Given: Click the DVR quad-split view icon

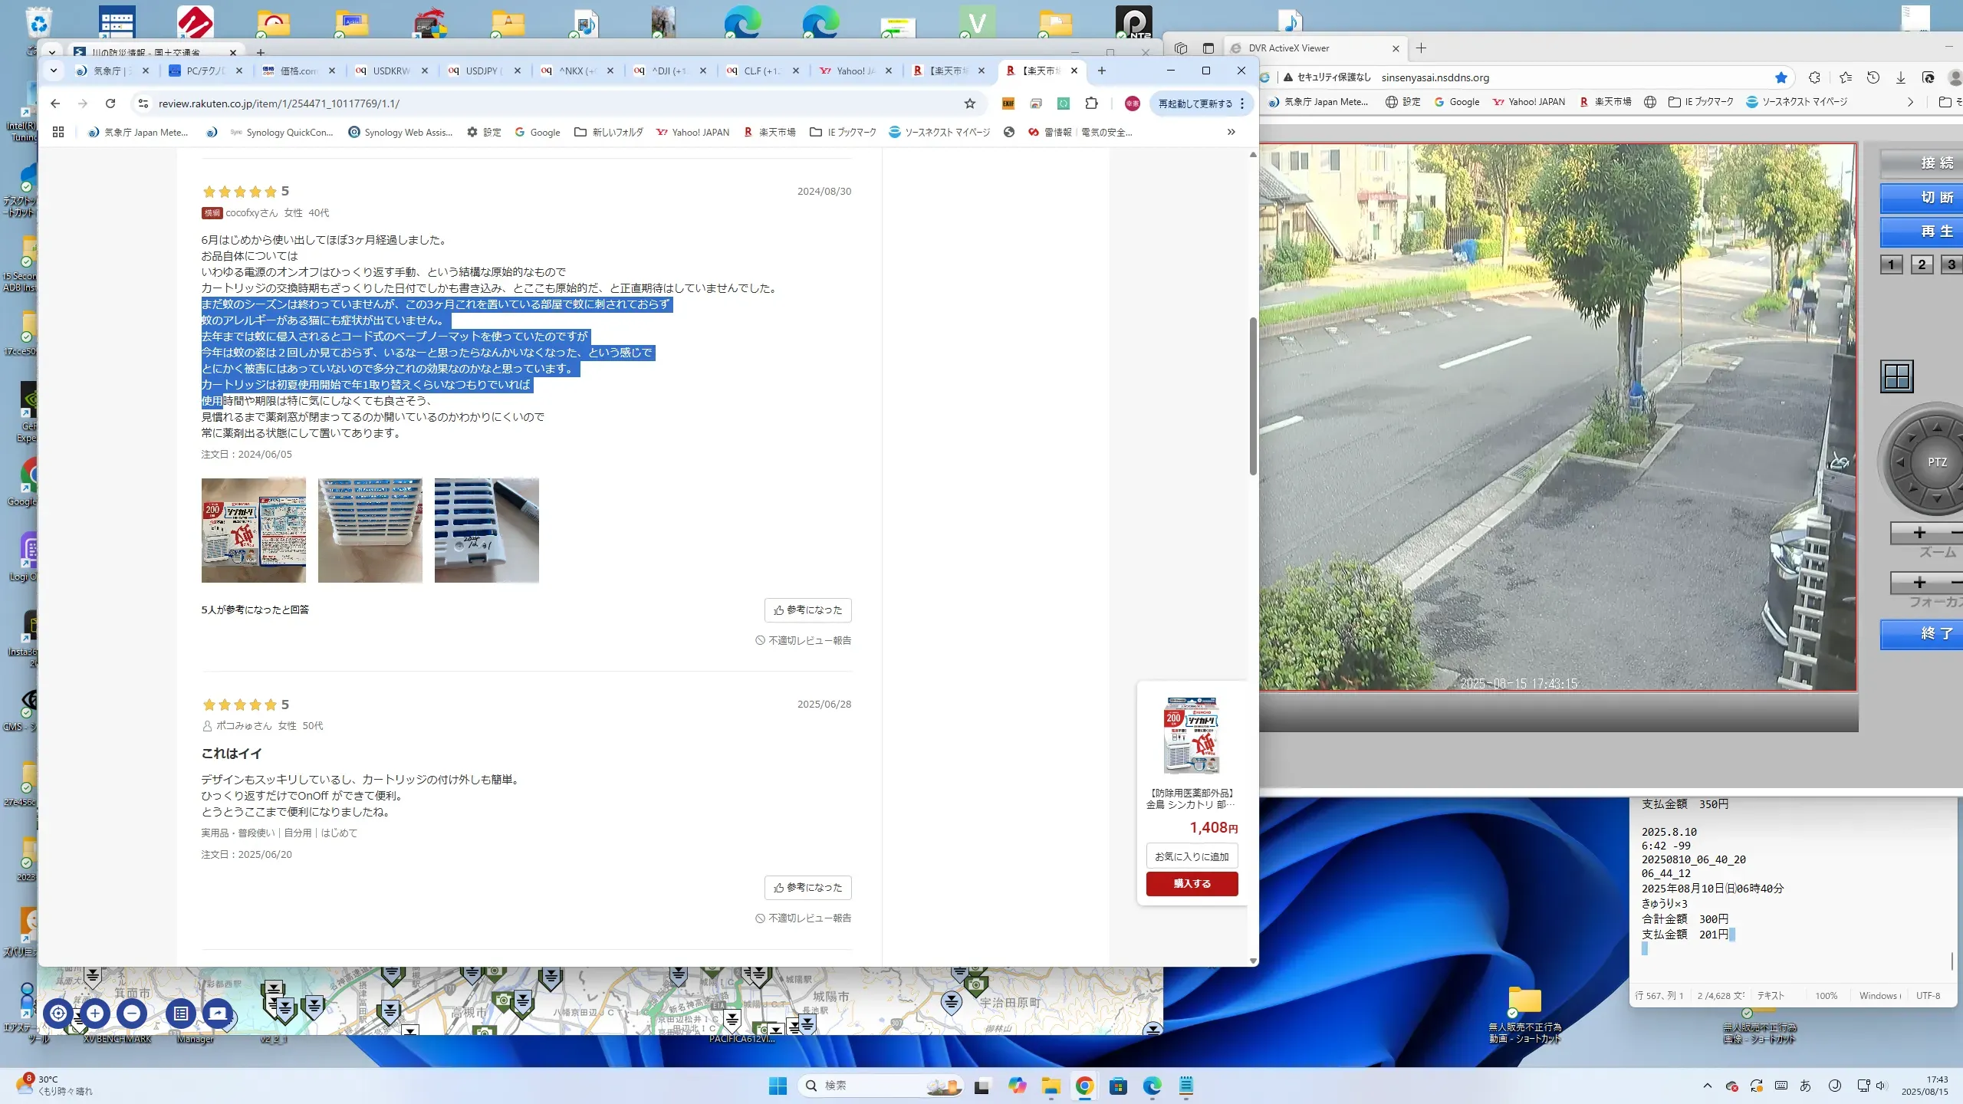Looking at the screenshot, I should pos(1897,376).
